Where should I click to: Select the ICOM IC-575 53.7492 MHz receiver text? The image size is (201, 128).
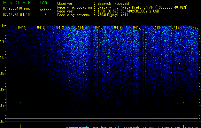pyautogui.click(x=128, y=11)
